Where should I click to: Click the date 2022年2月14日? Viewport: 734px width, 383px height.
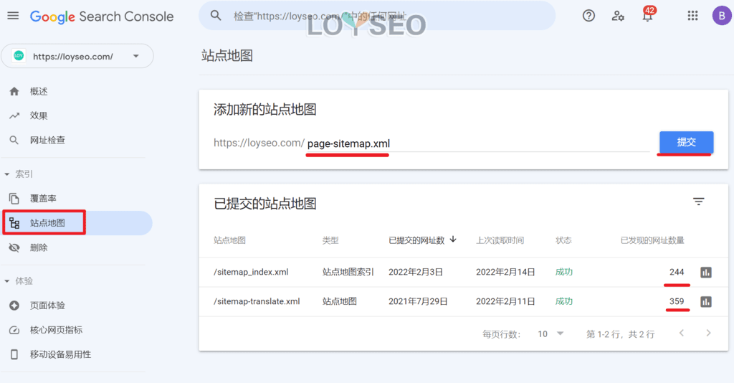pyautogui.click(x=505, y=272)
